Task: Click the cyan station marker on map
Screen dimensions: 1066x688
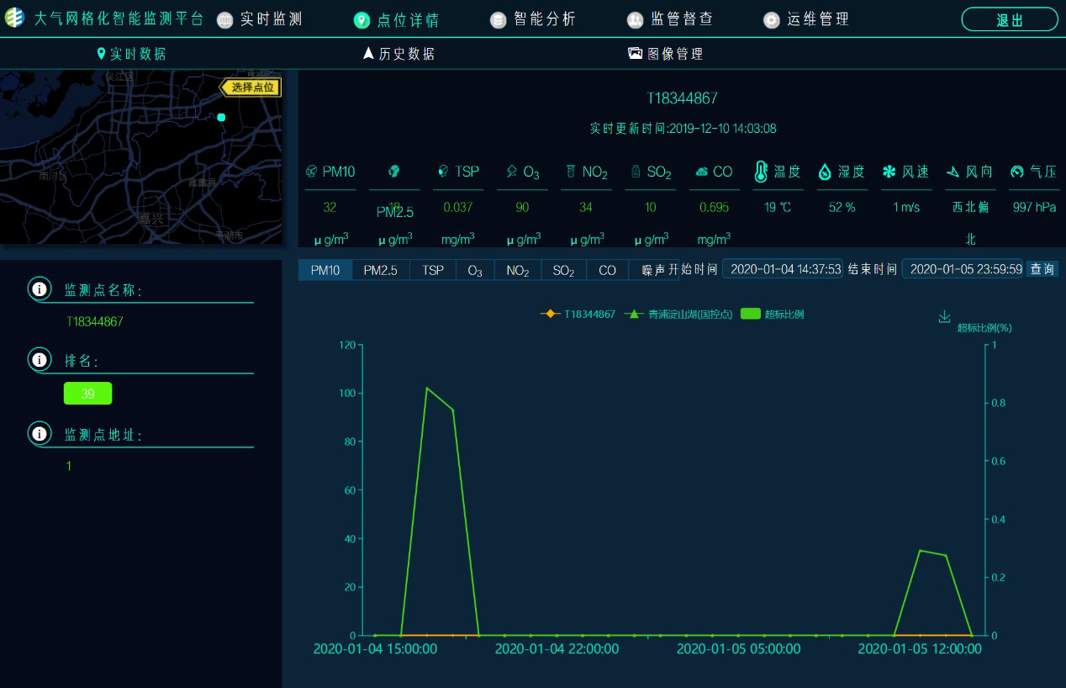Action: click(x=221, y=117)
